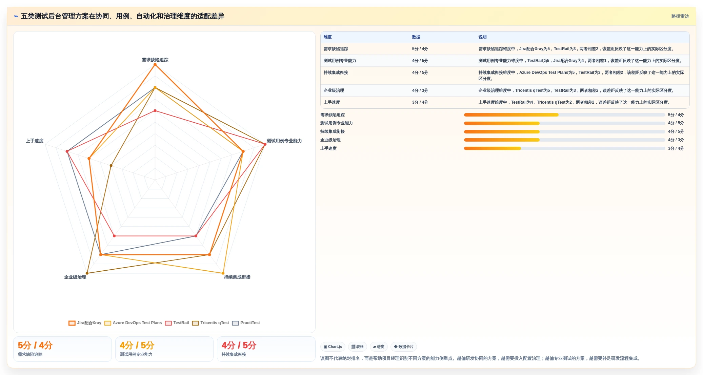Click the footer note starting 该图不代表绝对排名
The image size is (703, 375).
pyautogui.click(x=481, y=358)
